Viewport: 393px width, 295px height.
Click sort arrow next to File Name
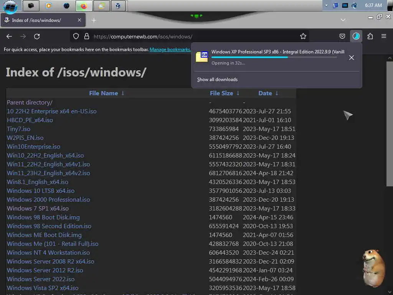click(123, 93)
